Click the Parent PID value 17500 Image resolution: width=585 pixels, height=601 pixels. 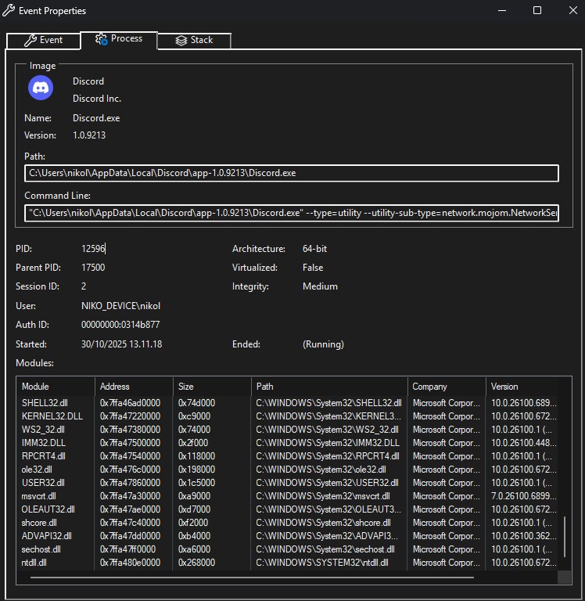coord(93,268)
